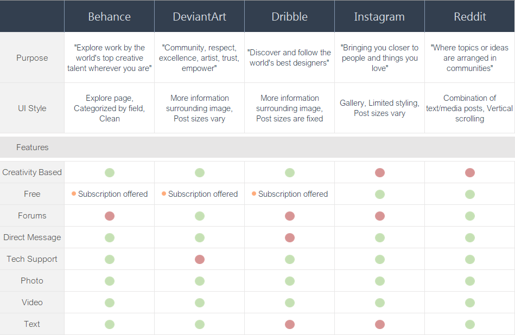Click the Purpose row label
This screenshot has width=515, height=335.
click(32, 58)
